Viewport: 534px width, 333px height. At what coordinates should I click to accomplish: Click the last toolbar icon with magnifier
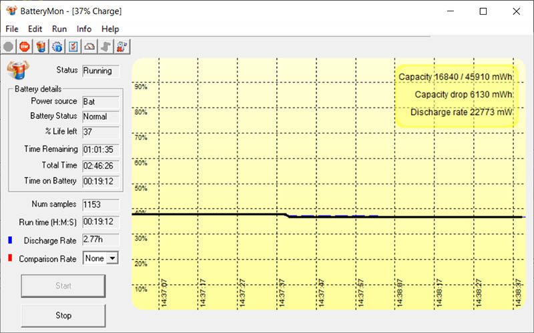point(122,47)
